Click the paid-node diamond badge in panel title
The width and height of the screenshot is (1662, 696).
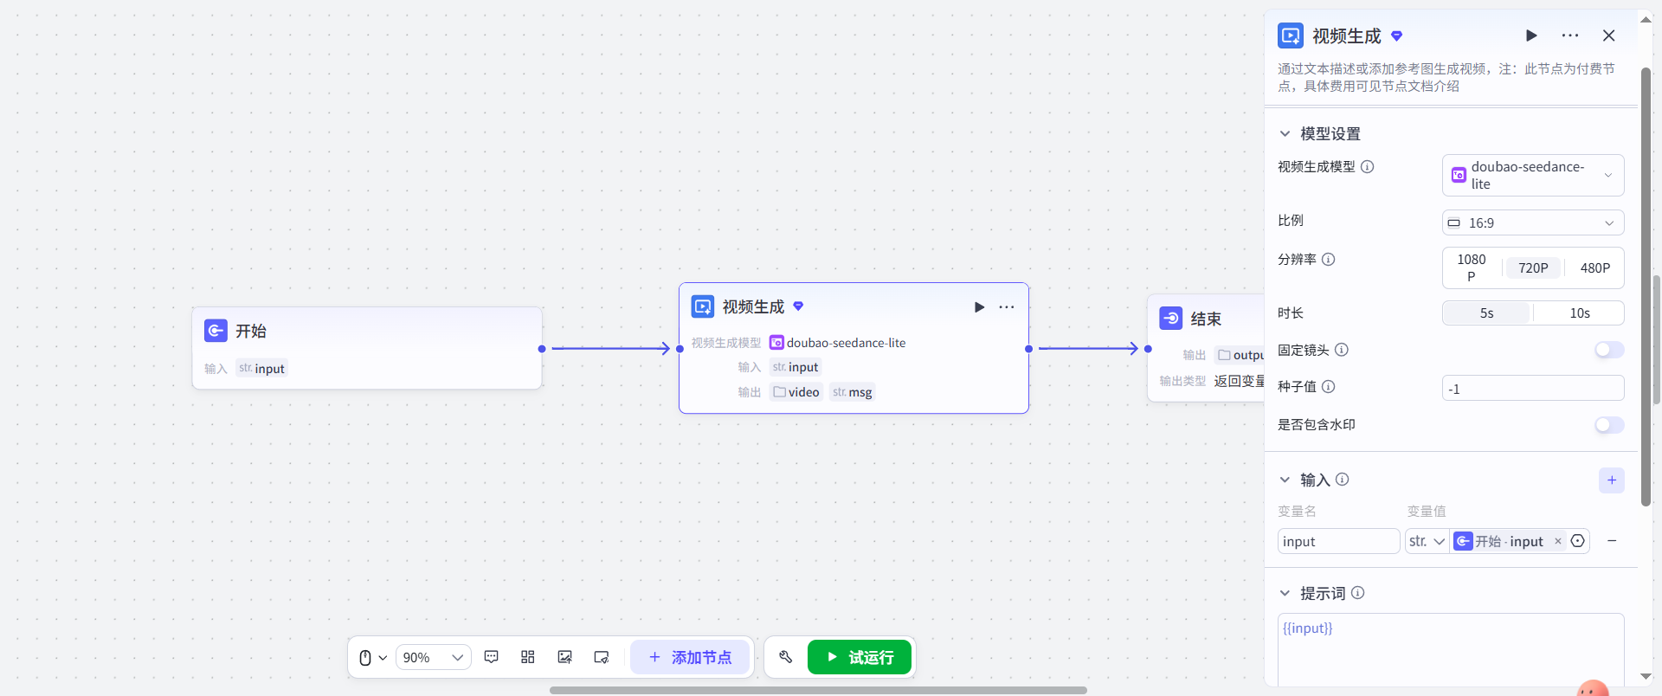[1396, 35]
